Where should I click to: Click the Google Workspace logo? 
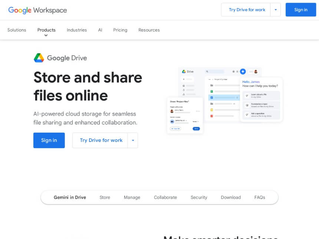37,10
